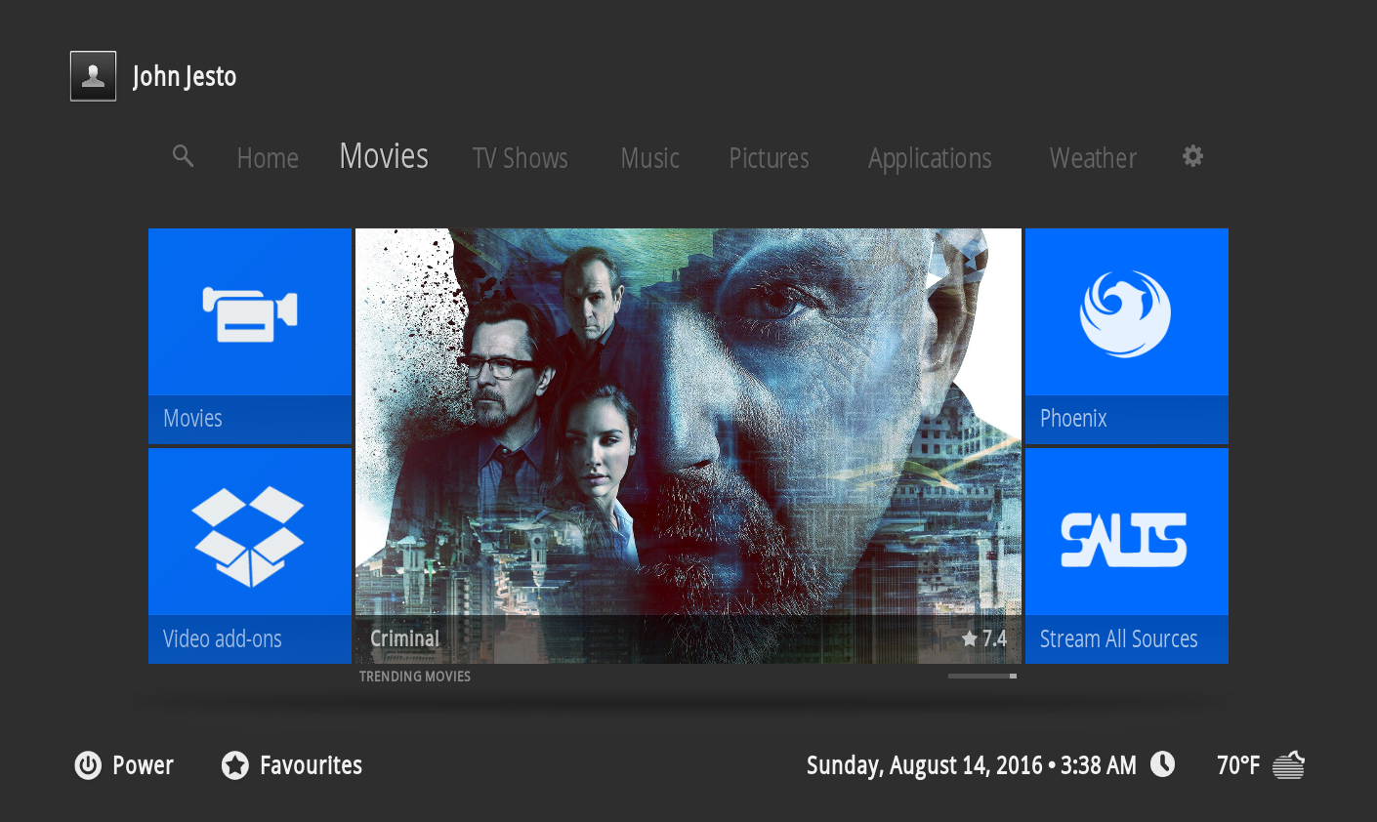Click the date Sunday, August 14, 2016
The height and width of the screenshot is (822, 1377).
(x=924, y=765)
